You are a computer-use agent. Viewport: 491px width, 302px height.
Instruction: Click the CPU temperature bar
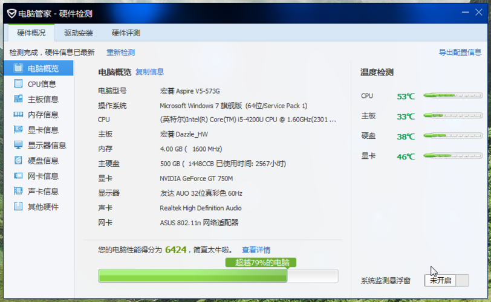tap(453, 95)
